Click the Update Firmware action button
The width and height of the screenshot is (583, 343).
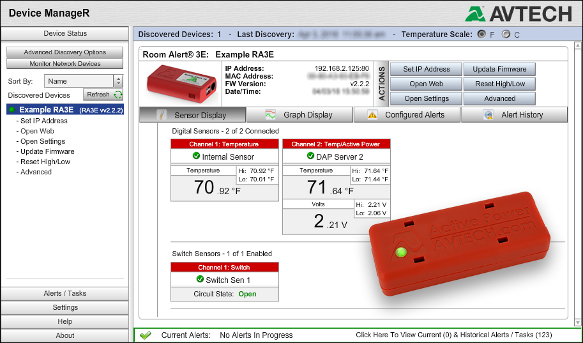[499, 69]
